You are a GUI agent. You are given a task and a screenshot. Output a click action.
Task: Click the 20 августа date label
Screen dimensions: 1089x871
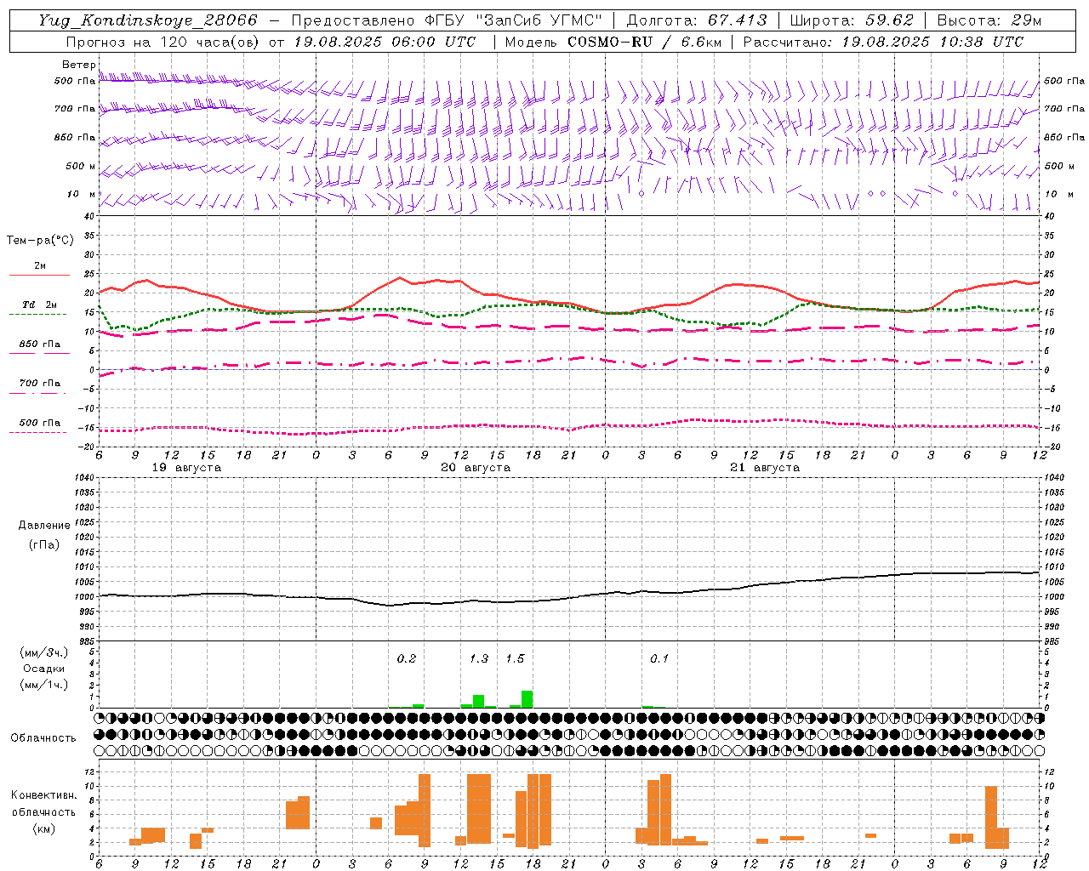tap(476, 468)
